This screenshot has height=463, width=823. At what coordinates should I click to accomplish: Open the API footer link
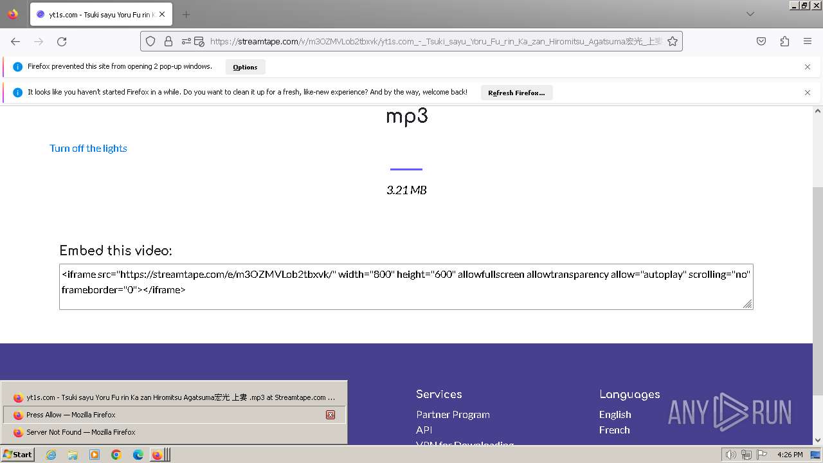(424, 430)
